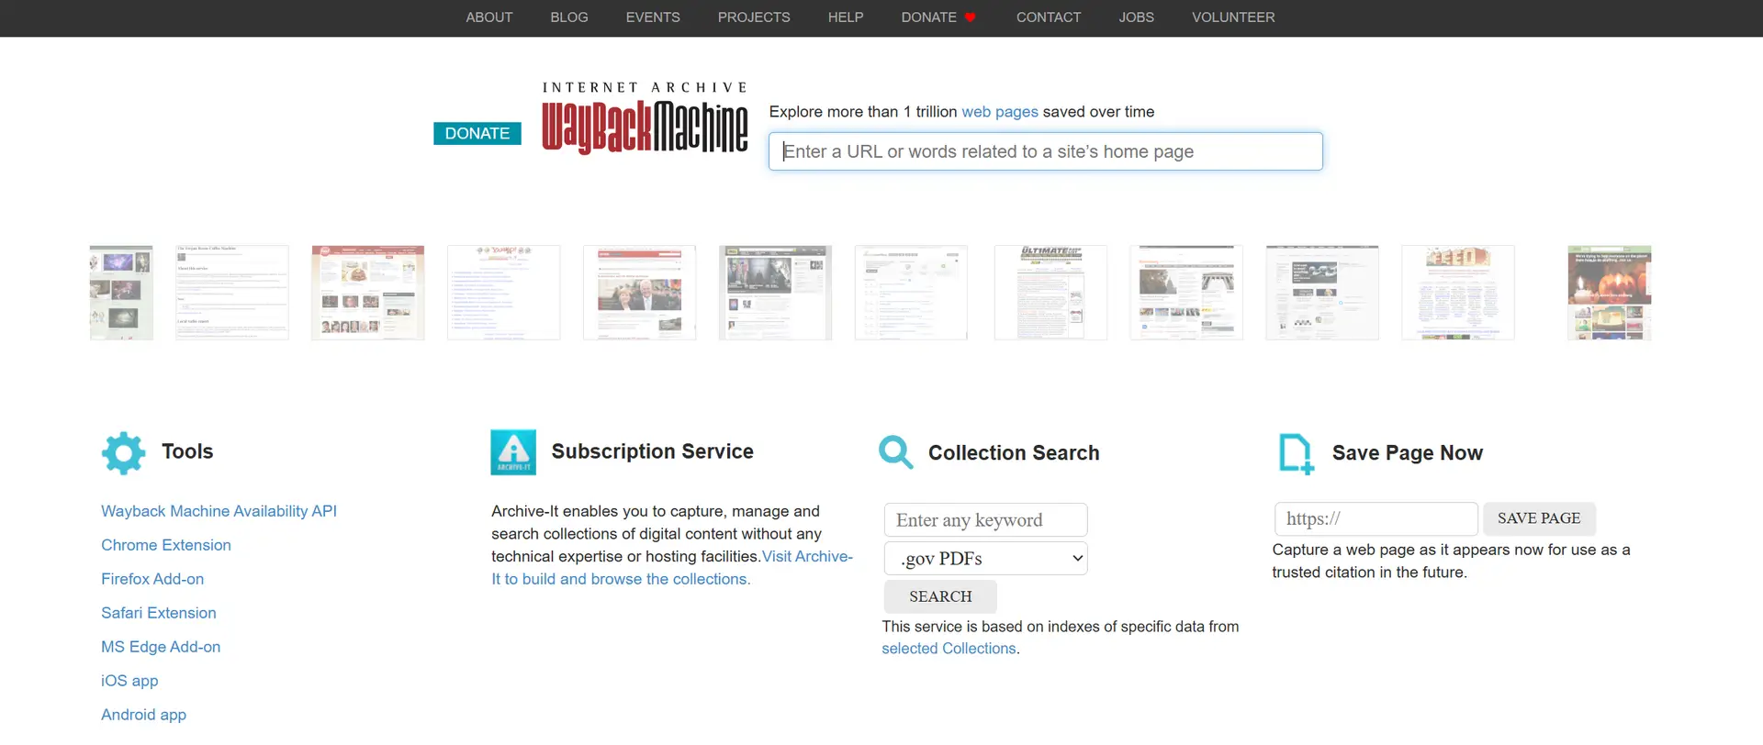Click the 'Save Page Now' heading
The image size is (1763, 745).
click(1407, 453)
